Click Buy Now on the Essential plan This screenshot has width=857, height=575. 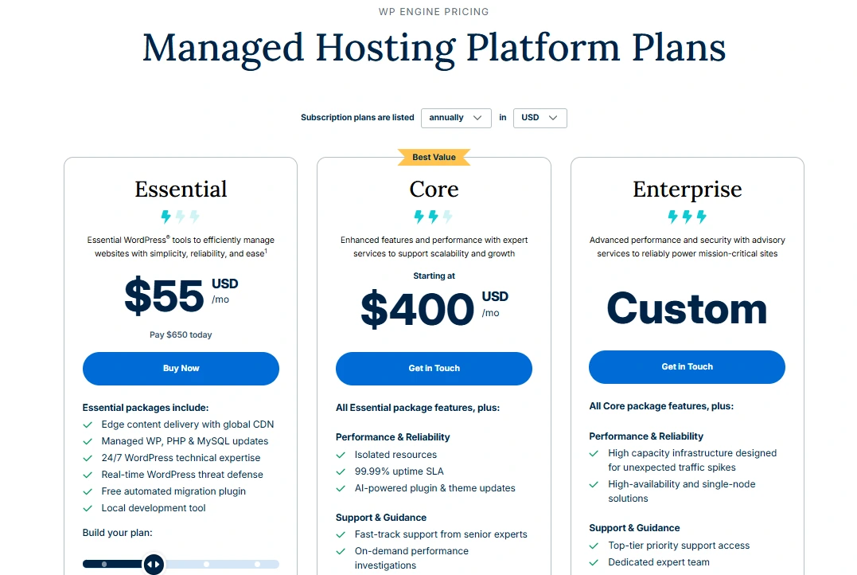click(x=181, y=368)
